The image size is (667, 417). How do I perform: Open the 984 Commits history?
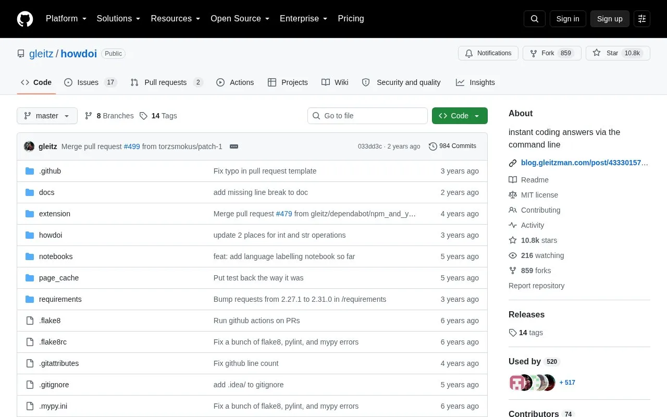pos(452,146)
